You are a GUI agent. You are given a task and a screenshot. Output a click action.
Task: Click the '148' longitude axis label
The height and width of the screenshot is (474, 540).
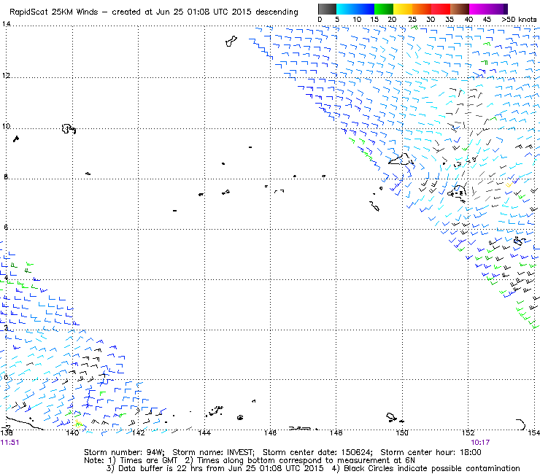coord(336,432)
